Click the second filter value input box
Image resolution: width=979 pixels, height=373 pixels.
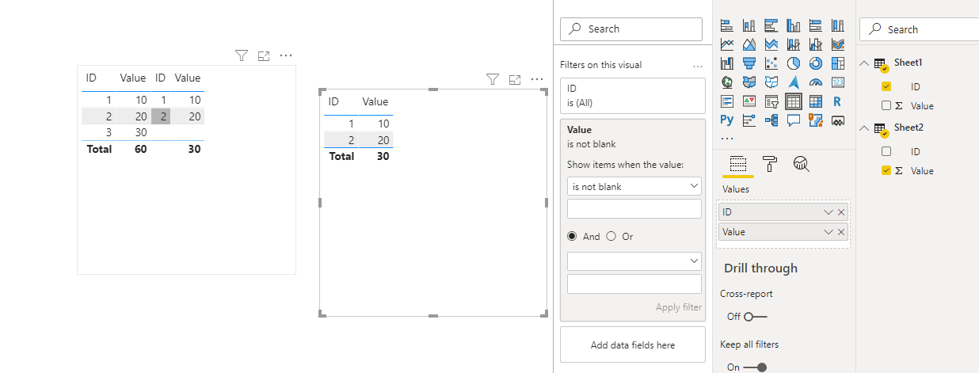634,284
